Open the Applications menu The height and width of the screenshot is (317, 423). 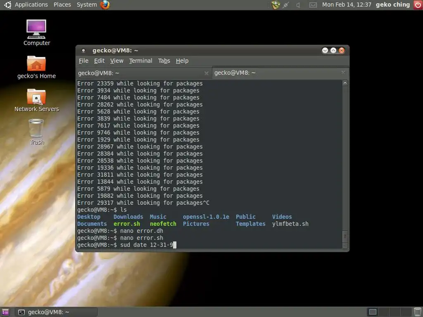coord(31,5)
